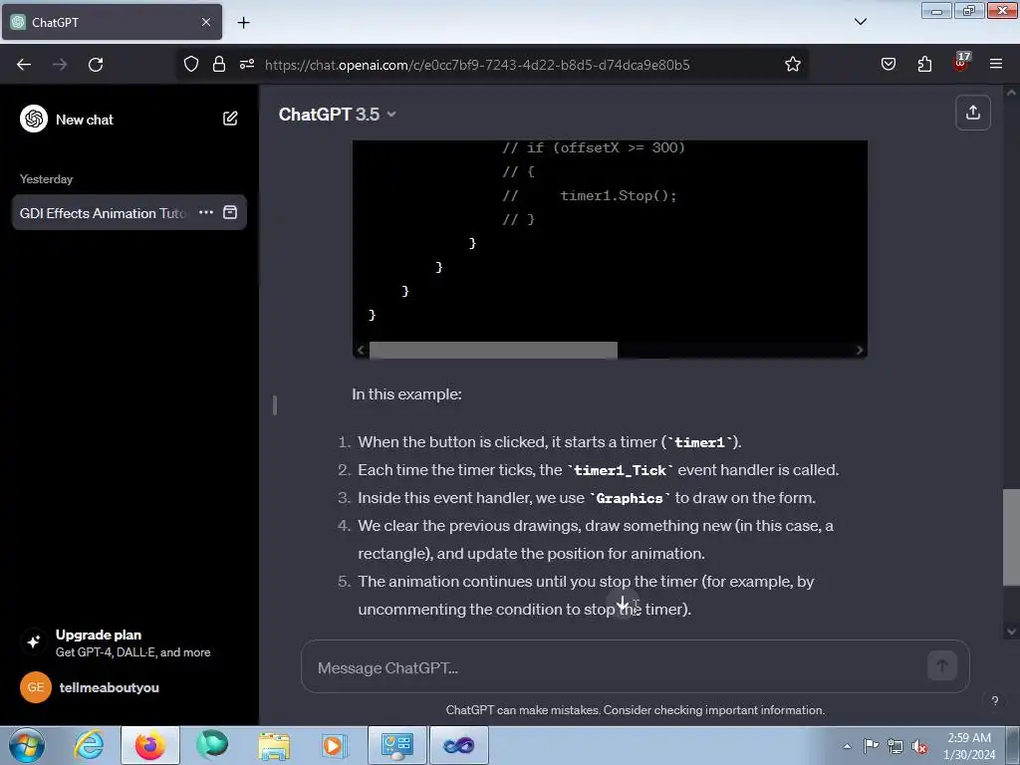Image resolution: width=1020 pixels, height=765 pixels.
Task: Open the help question mark button
Action: pos(994,700)
